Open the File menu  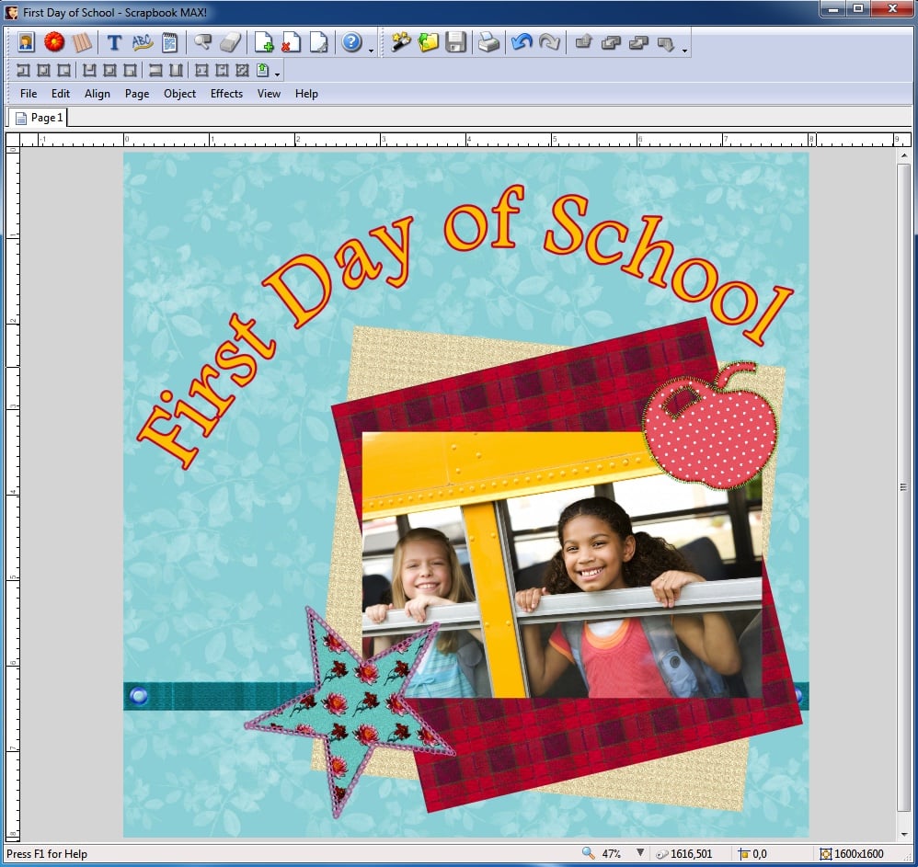29,94
